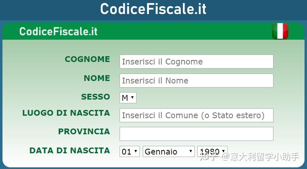Image resolution: width=307 pixels, height=169 pixels.
Task: Focus the Nome text field
Action: coord(196,81)
